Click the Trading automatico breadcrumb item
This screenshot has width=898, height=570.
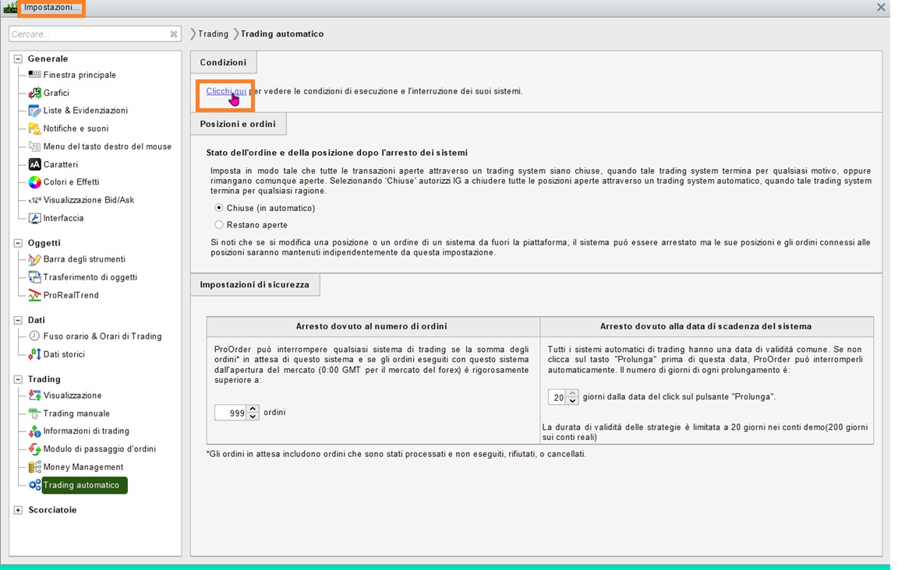tap(281, 33)
